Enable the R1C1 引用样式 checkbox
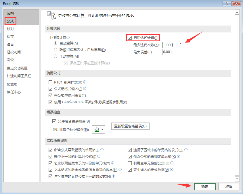Image resolution: width=243 pixels, height=194 pixels. point(50,82)
